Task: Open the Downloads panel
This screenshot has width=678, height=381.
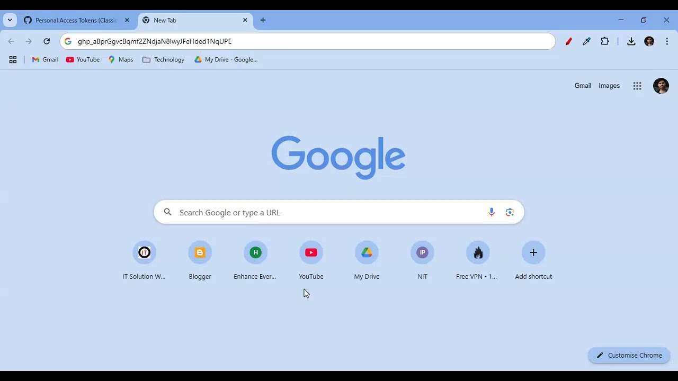Action: click(631, 41)
